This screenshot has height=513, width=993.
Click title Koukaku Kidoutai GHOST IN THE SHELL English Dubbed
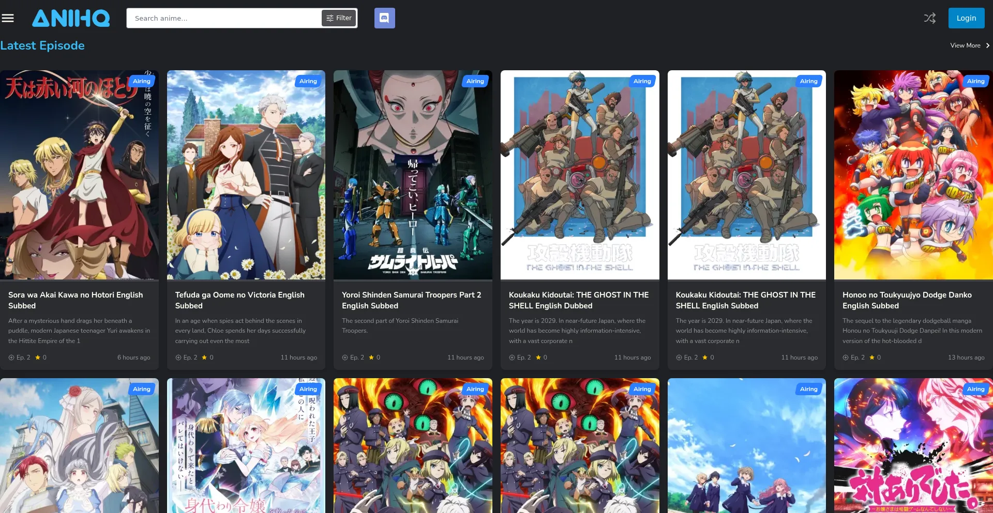[579, 300]
